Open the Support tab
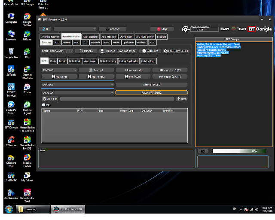This screenshot has height=220, width=275. tap(162, 37)
